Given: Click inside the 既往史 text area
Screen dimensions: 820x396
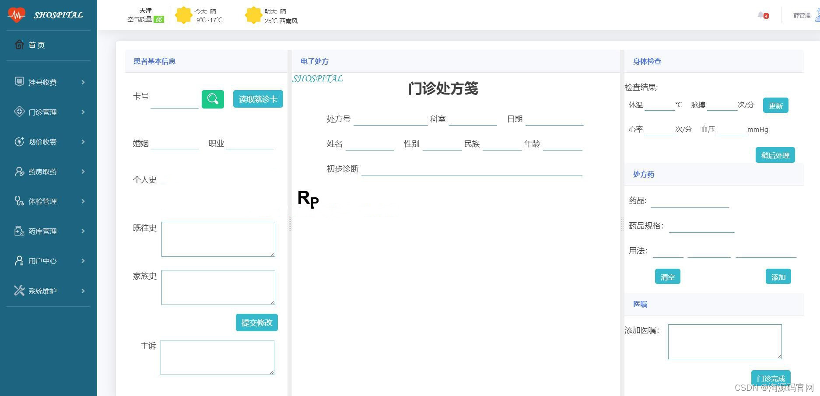Looking at the screenshot, I should [x=218, y=239].
